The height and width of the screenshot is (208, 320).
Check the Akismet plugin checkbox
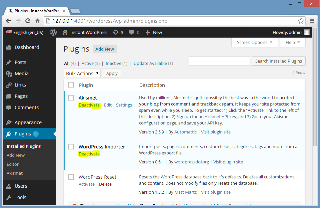pyautogui.click(x=71, y=98)
